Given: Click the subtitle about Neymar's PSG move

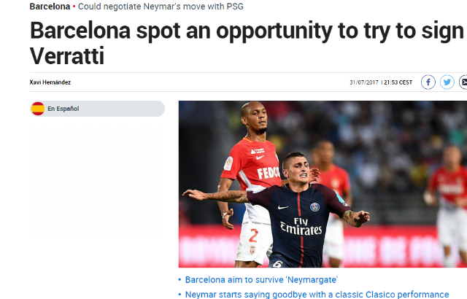Looking at the screenshot, I should point(161,7).
